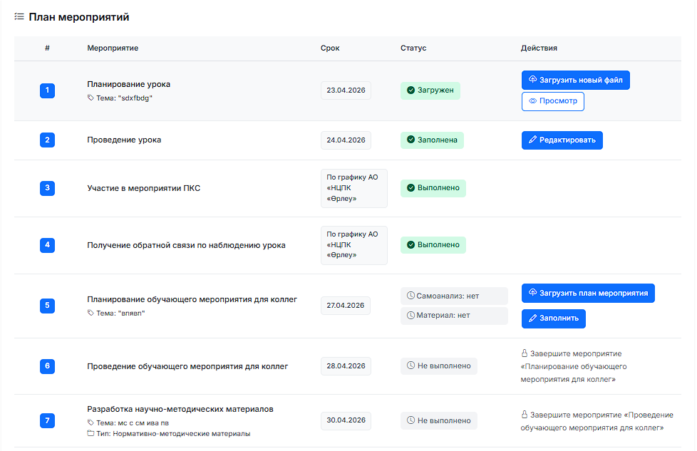The height and width of the screenshot is (451, 697).
Task: Open Просмотр for Планирование урока
Action: [x=553, y=101]
